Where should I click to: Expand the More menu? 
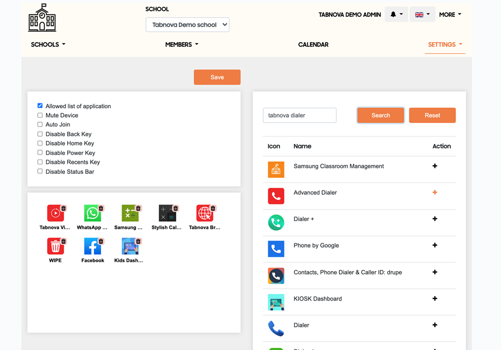[x=450, y=14]
